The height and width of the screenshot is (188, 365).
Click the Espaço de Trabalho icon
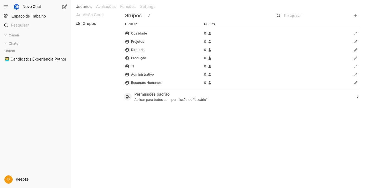click(6, 16)
